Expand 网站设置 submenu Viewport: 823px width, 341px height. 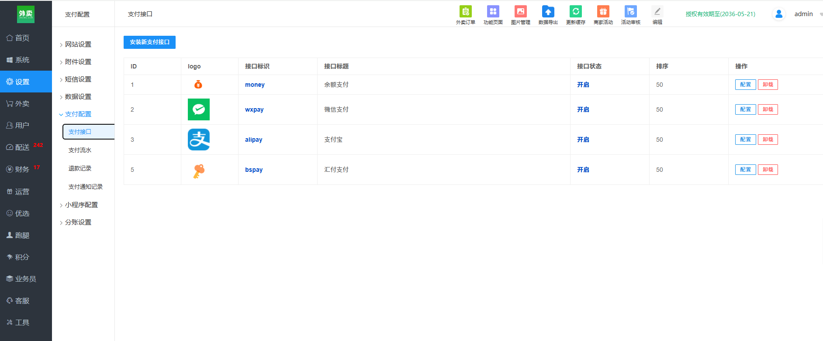pos(78,44)
